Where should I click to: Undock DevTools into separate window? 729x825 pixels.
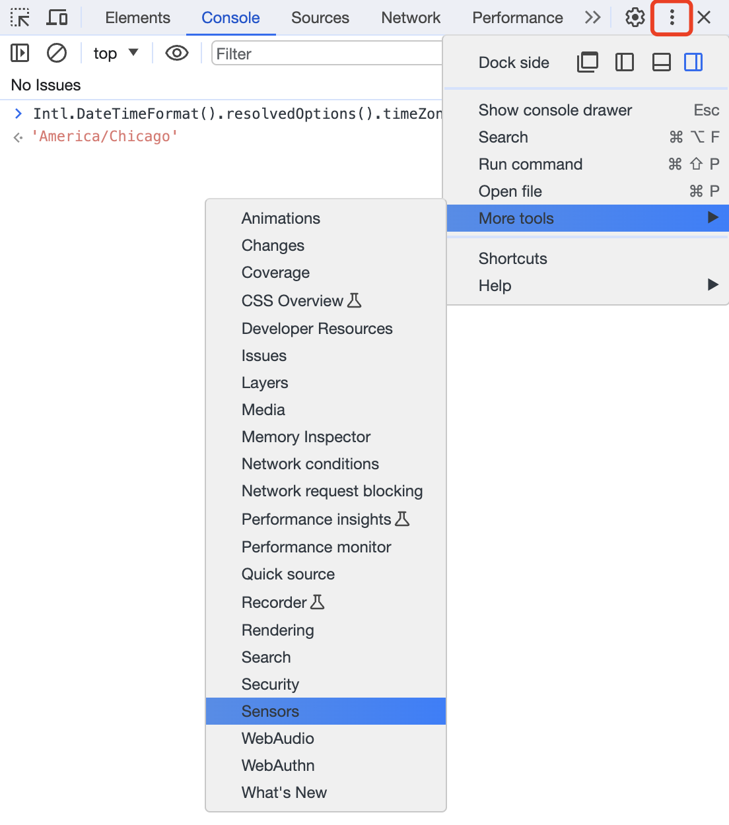click(587, 62)
